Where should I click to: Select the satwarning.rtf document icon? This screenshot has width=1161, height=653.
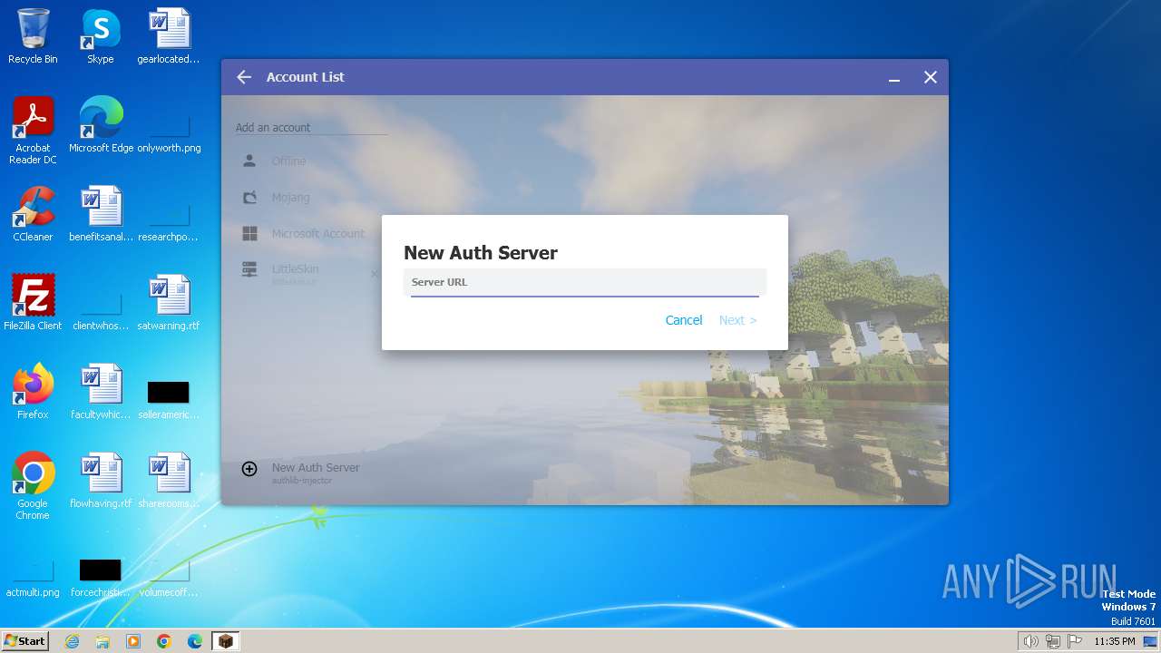point(169,303)
